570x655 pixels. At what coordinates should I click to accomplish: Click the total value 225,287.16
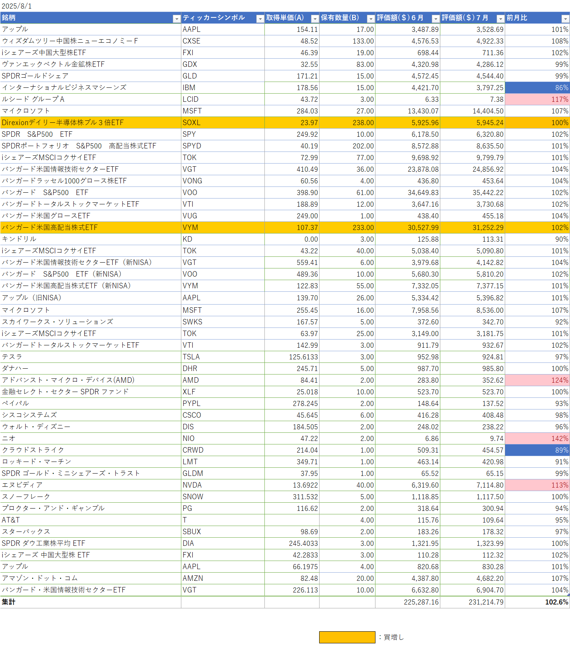(408, 602)
